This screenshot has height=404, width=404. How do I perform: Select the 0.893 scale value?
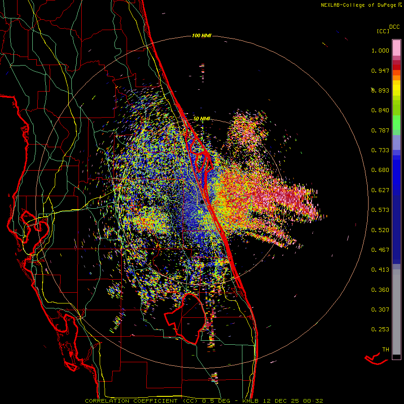tap(380, 90)
